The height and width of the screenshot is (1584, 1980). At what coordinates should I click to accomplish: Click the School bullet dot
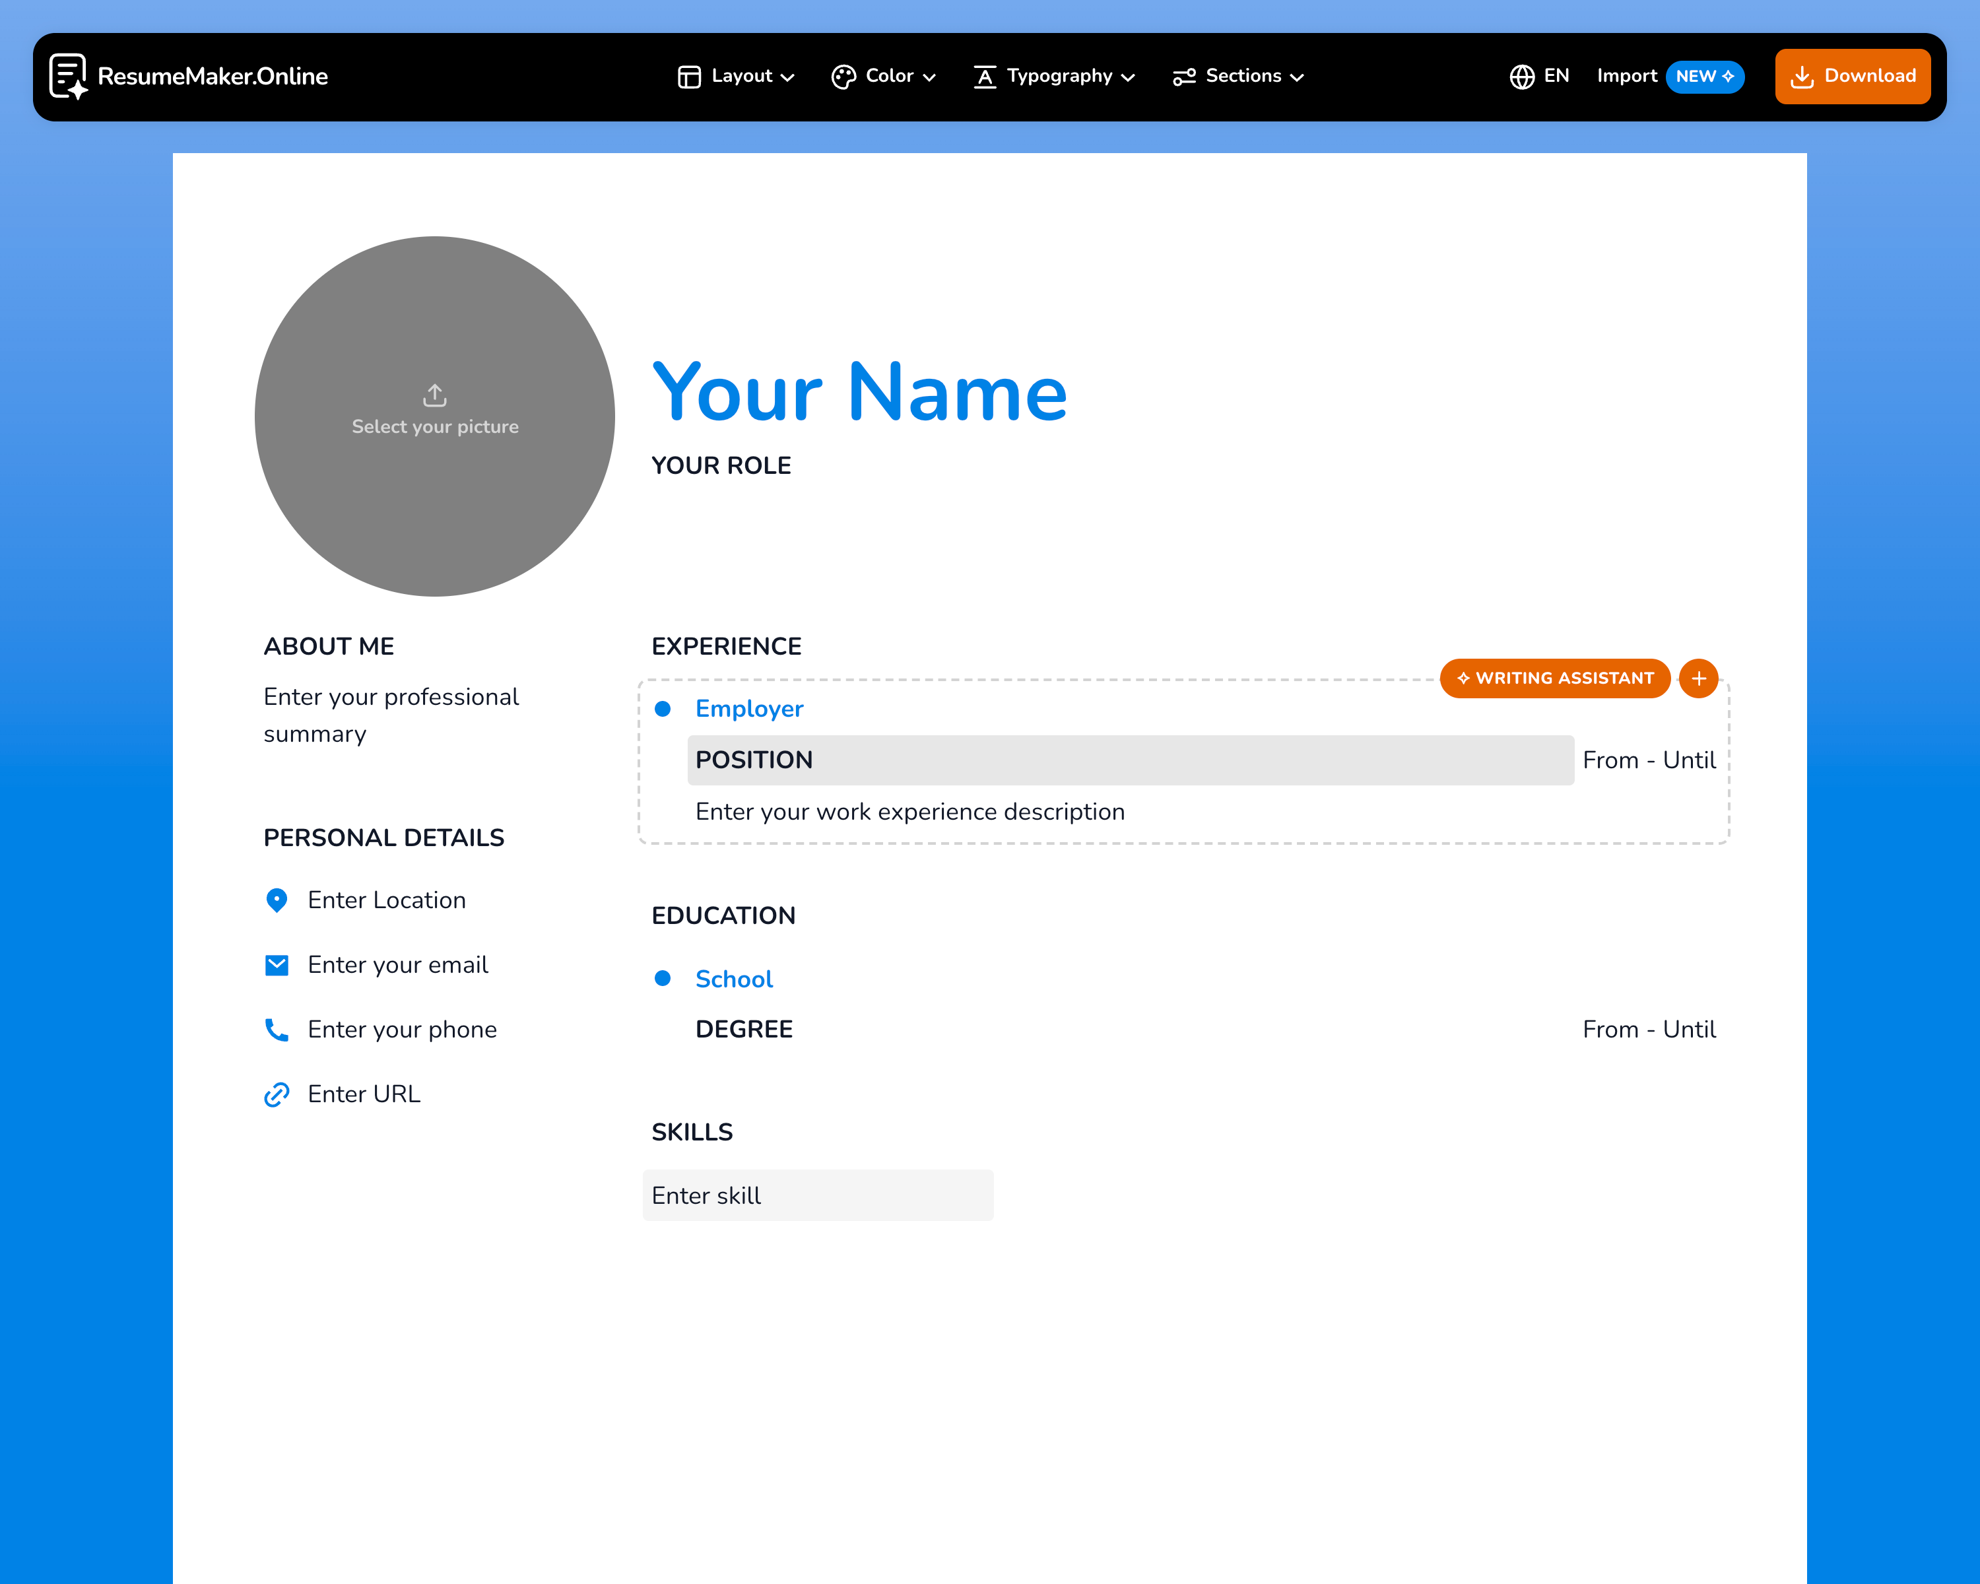662,978
